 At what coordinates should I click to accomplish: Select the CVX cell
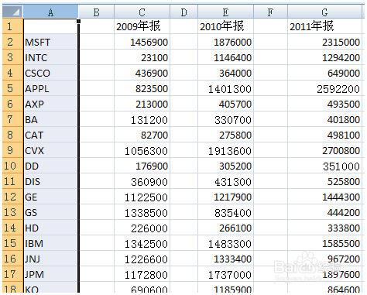[50, 150]
